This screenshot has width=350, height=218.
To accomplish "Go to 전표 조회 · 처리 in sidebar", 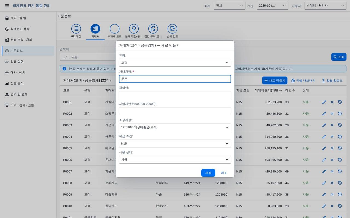I will tap(28, 40).
